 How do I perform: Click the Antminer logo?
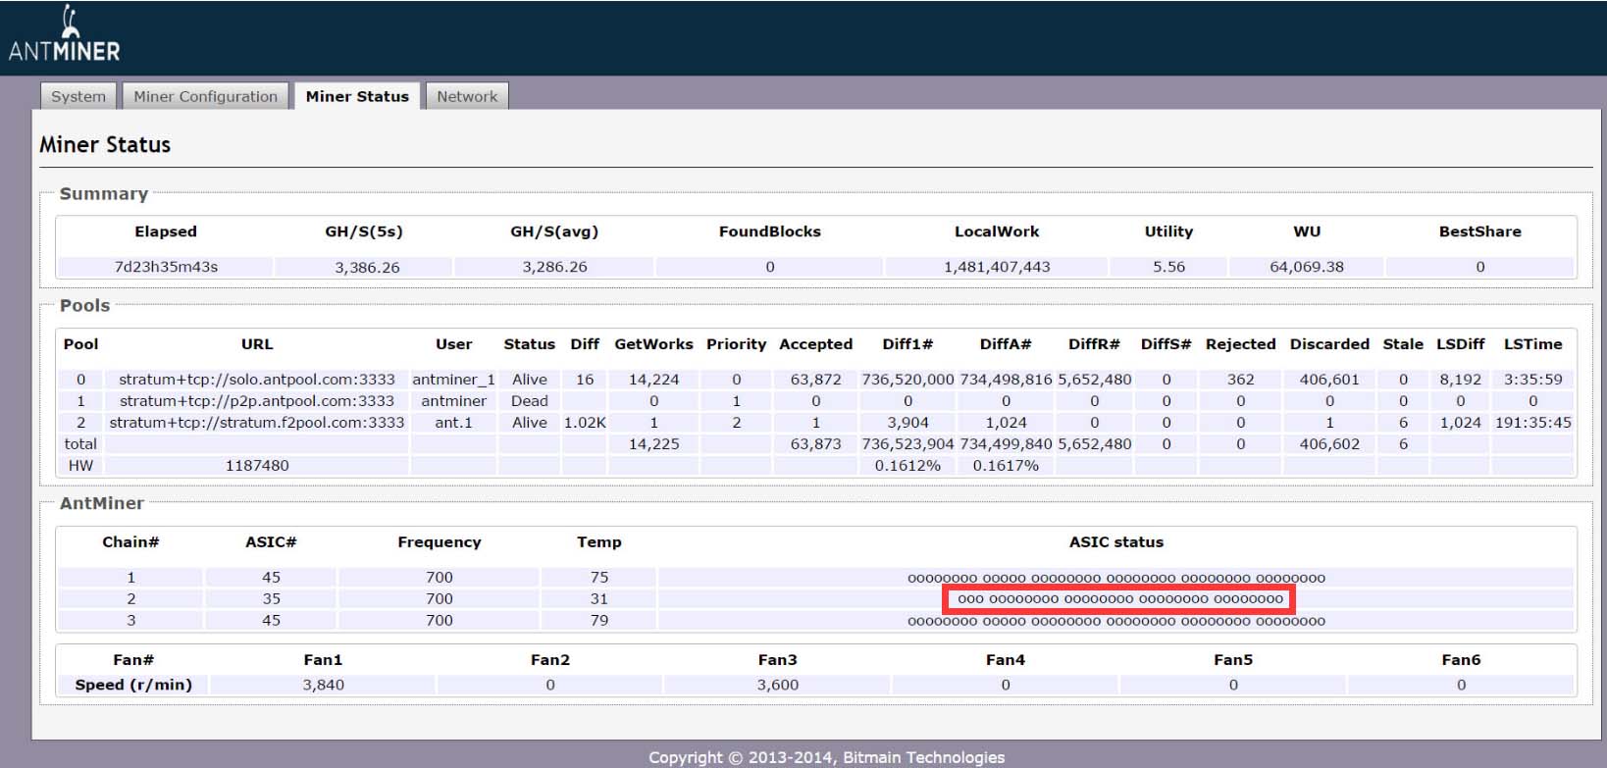pyautogui.click(x=65, y=36)
